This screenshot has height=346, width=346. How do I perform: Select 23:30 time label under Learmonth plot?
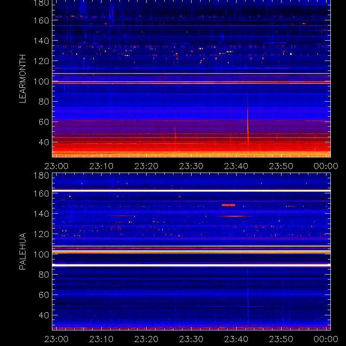(191, 166)
